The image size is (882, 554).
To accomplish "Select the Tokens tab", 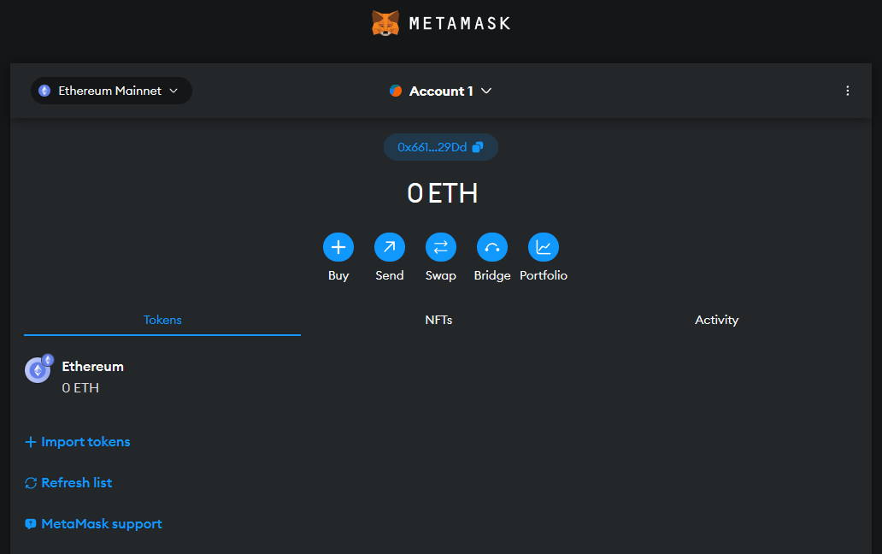I will pyautogui.click(x=162, y=320).
